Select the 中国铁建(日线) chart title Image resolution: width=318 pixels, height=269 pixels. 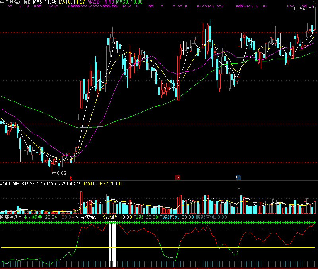[x=16, y=2]
